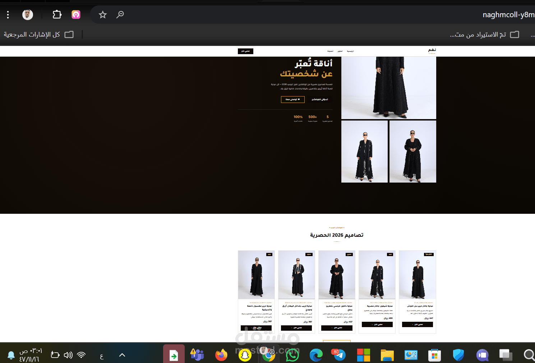The image size is (535, 363).
Task: Click the naghmcoll URL in address bar
Action: click(508, 15)
